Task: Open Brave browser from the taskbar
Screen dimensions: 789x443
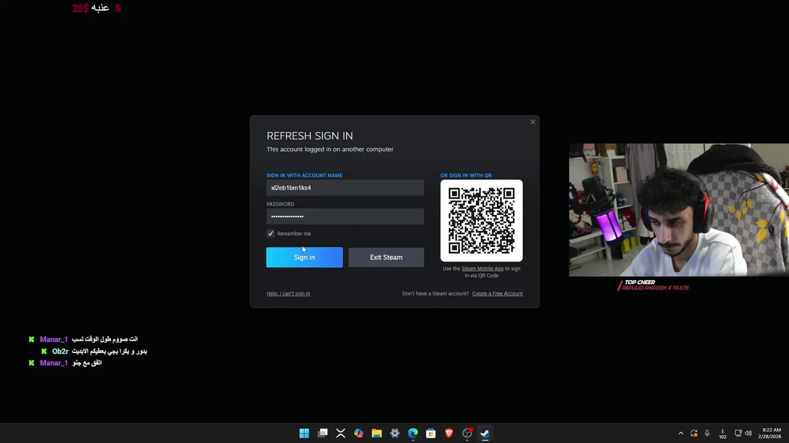Action: [x=449, y=433]
